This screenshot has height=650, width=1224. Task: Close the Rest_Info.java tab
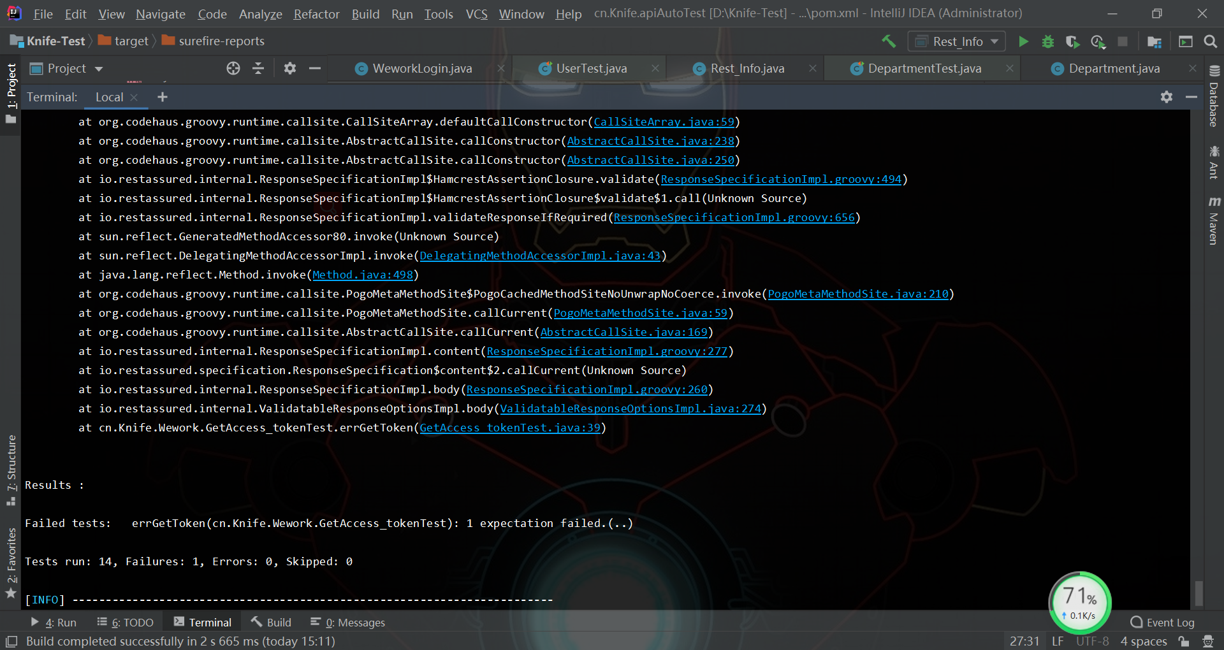(813, 68)
